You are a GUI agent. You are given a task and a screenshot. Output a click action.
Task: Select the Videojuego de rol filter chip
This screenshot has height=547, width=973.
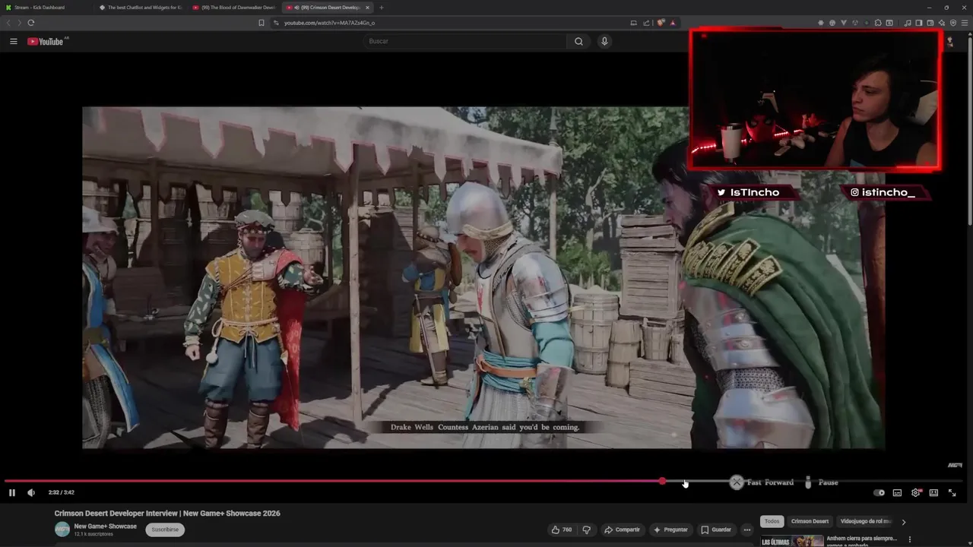click(x=865, y=521)
